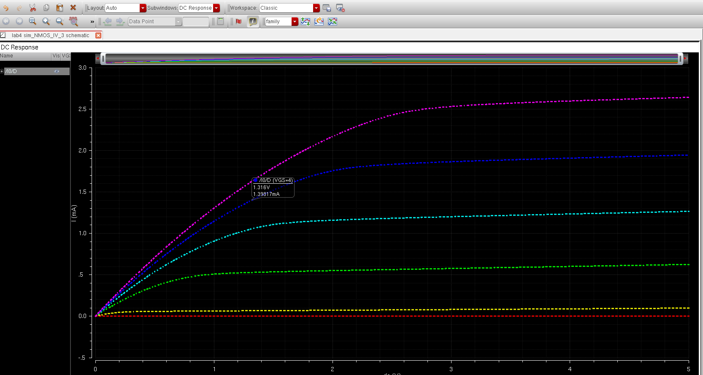
Task: Click the DC Response subwindow title
Action: (19, 47)
